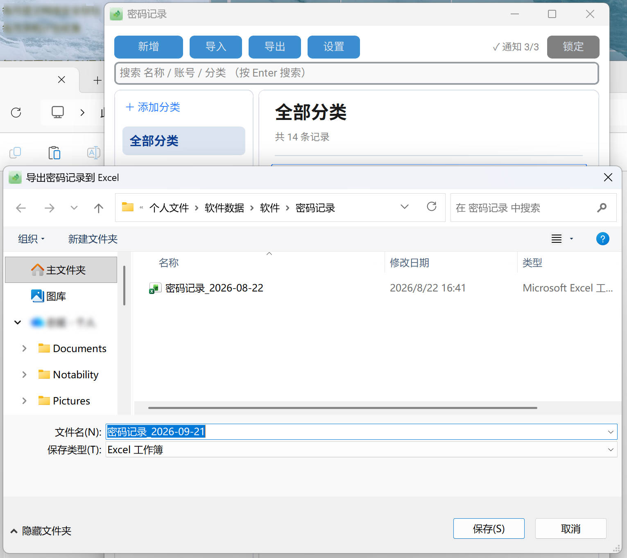Expand the Documents folder node
The height and width of the screenshot is (558, 627).
(x=24, y=348)
